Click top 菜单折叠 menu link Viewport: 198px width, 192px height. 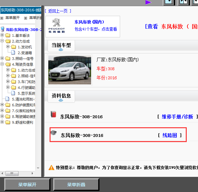35,18
